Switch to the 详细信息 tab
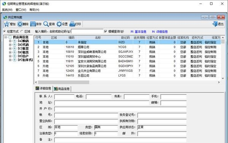Image resolution: width=228 pixels, height=143 pixels. [x=43, y=88]
